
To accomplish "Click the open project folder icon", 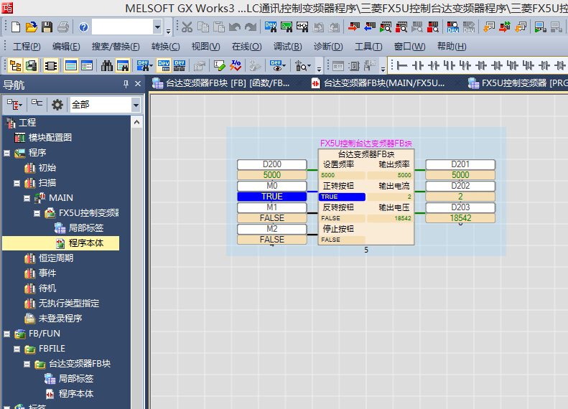I will point(31,27).
